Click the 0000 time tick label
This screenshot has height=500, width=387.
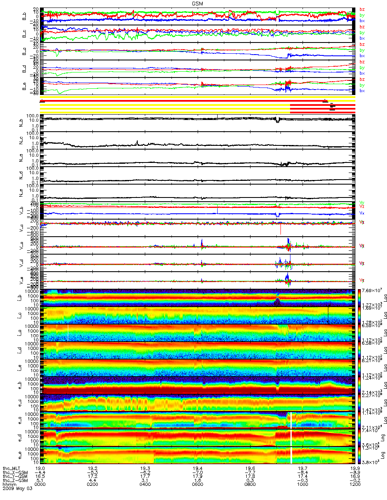(x=40, y=484)
